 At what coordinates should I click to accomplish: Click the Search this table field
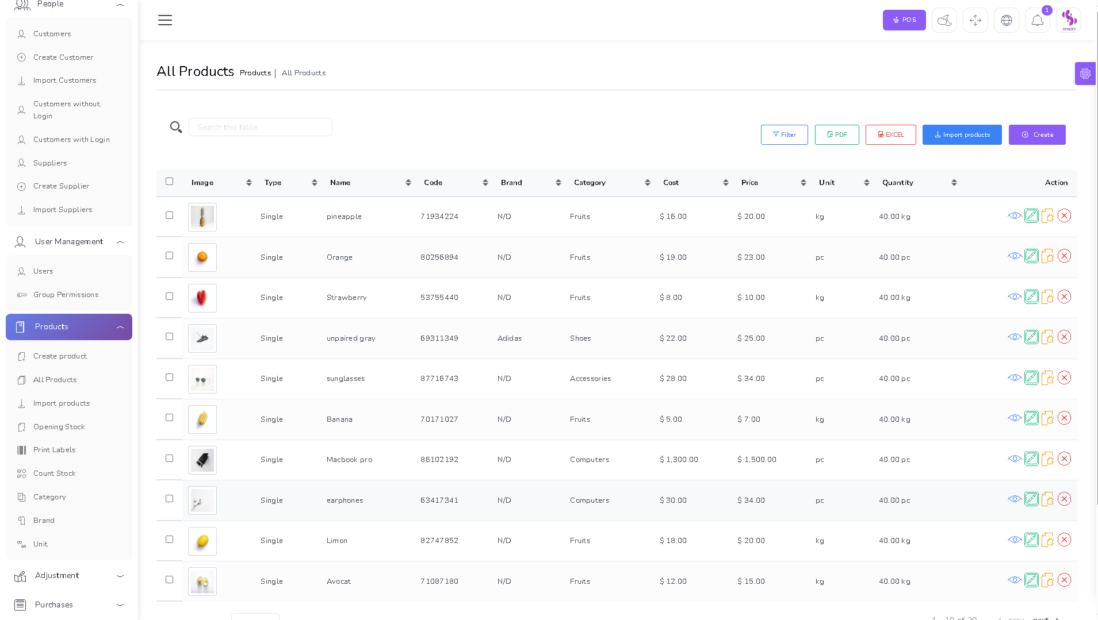pyautogui.click(x=260, y=128)
